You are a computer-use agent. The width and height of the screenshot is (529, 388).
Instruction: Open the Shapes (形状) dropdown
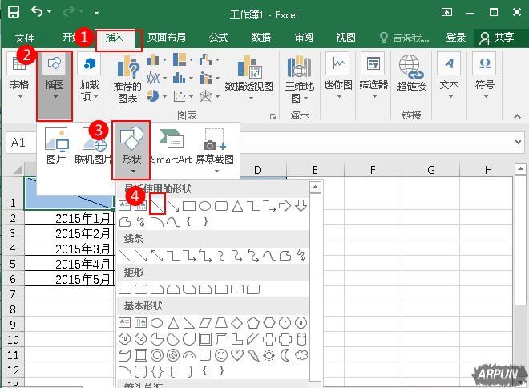point(131,150)
